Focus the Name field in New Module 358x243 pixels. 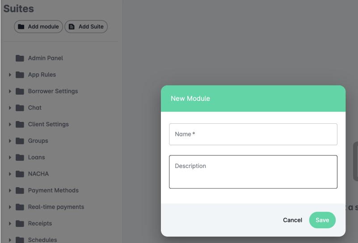[x=253, y=134]
